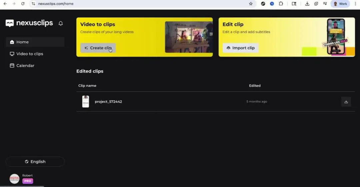Click the Import clip button

tap(240, 48)
